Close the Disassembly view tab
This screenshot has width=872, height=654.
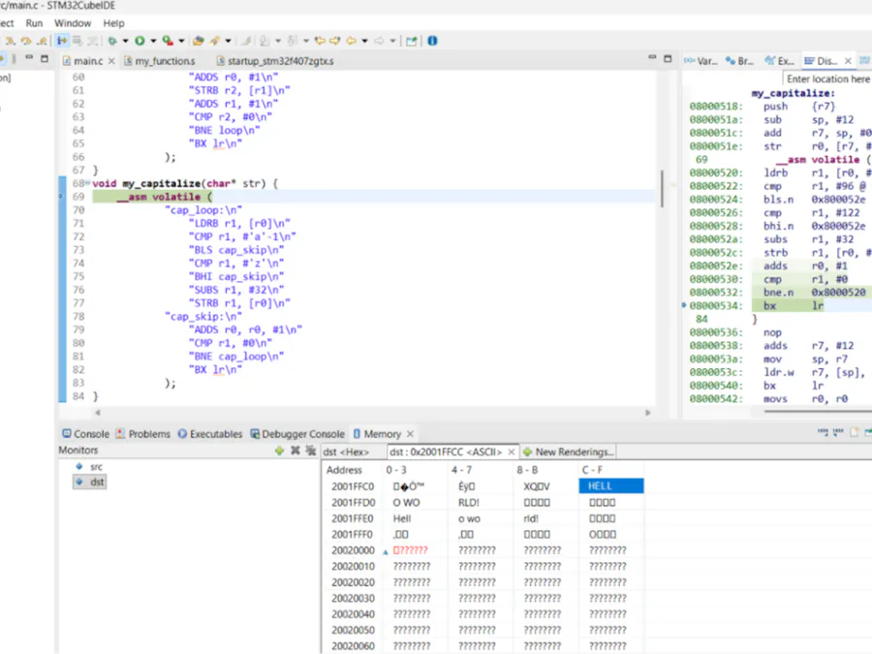pyautogui.click(x=848, y=61)
